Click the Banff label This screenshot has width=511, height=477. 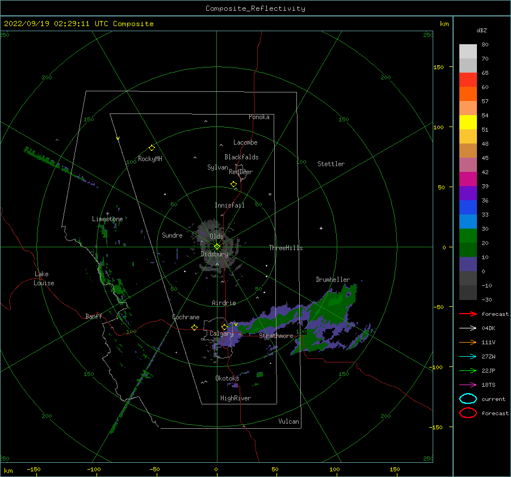[94, 316]
